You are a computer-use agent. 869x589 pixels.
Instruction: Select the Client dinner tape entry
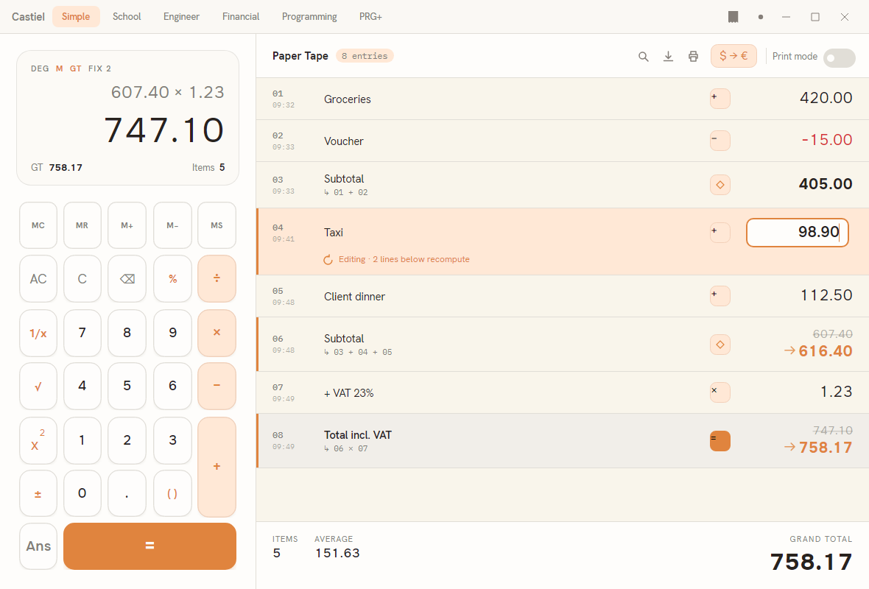coord(563,297)
